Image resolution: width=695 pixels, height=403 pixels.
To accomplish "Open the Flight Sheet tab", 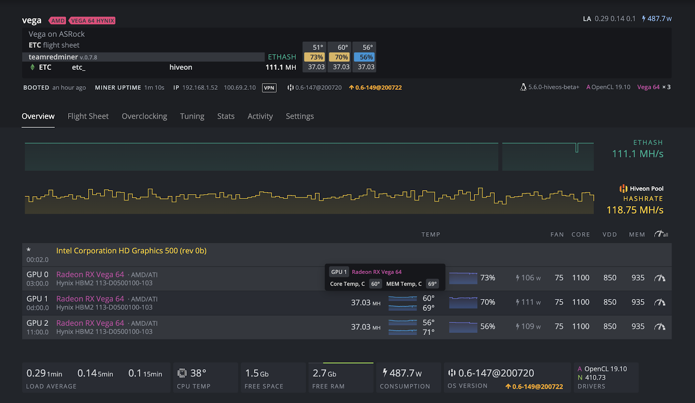I will (x=88, y=116).
